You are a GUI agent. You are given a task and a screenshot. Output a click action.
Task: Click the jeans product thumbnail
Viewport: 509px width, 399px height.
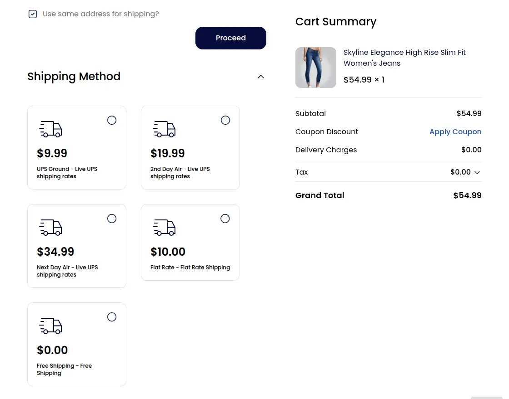coord(316,68)
